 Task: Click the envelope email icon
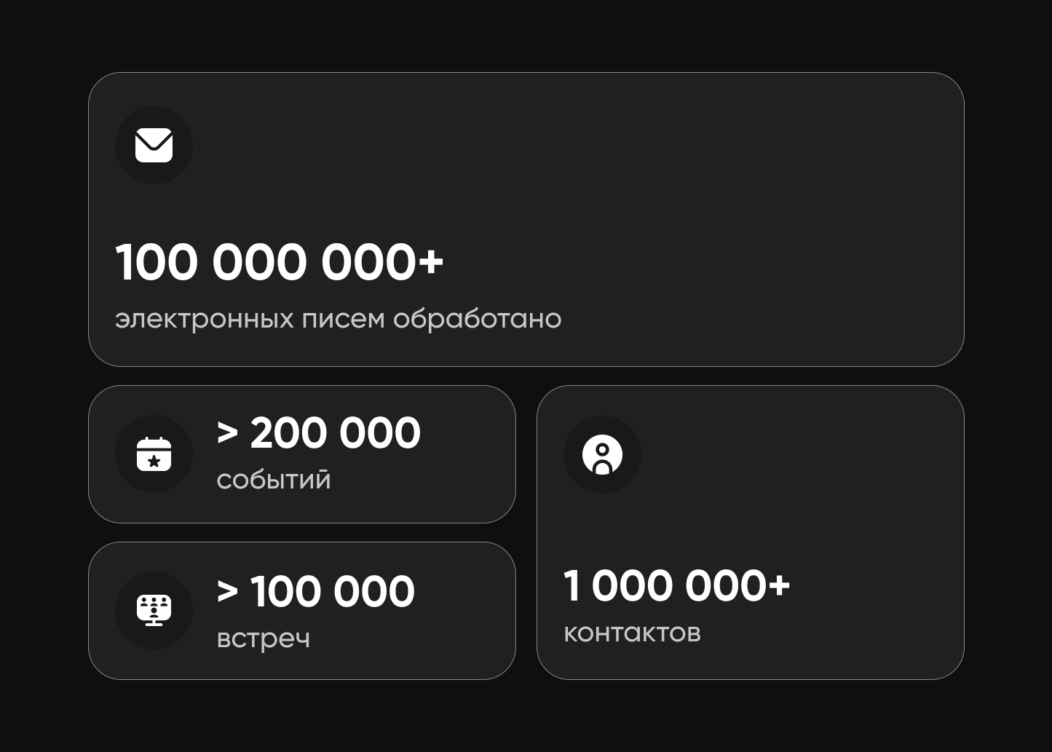[x=154, y=145]
